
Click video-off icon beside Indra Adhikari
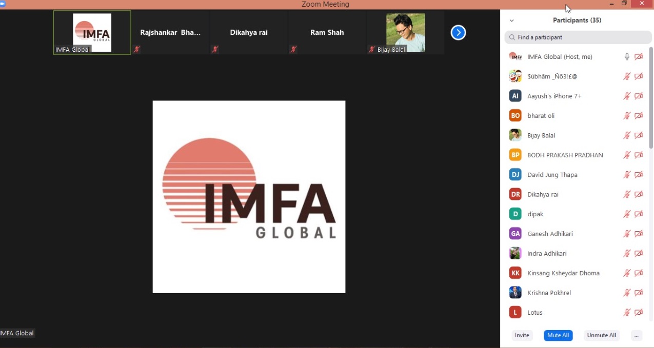click(x=639, y=254)
